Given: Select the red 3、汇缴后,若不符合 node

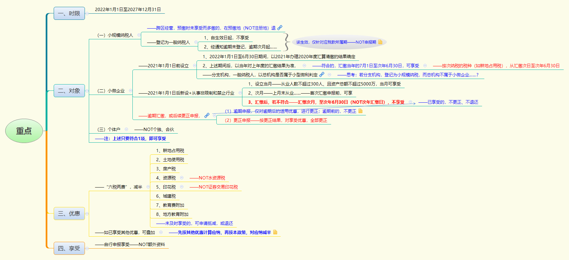Looking at the screenshot, I should click(326, 102).
